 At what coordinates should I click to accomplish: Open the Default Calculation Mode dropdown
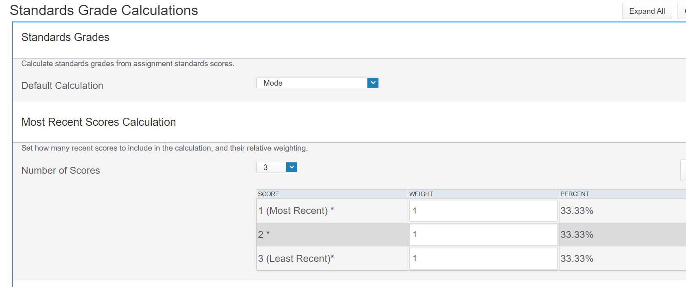pos(317,83)
